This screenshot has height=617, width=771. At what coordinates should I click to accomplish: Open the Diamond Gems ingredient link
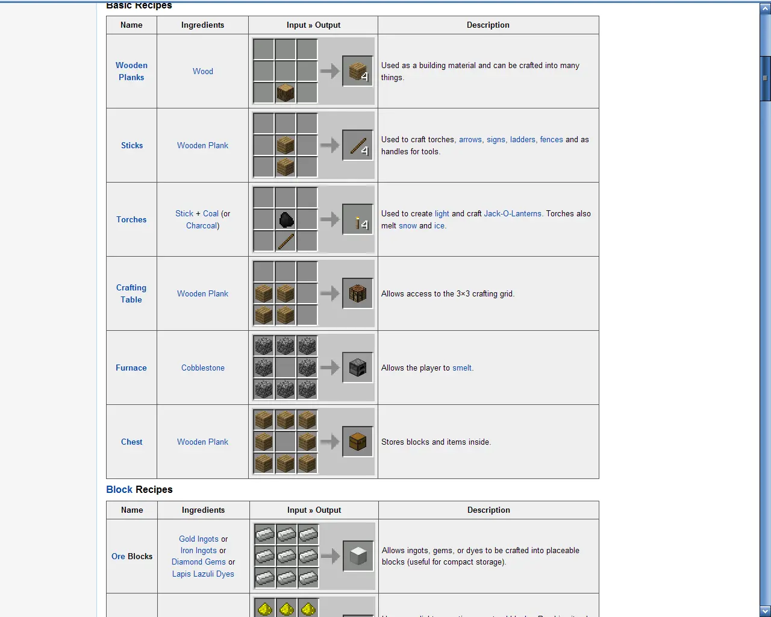pos(199,562)
